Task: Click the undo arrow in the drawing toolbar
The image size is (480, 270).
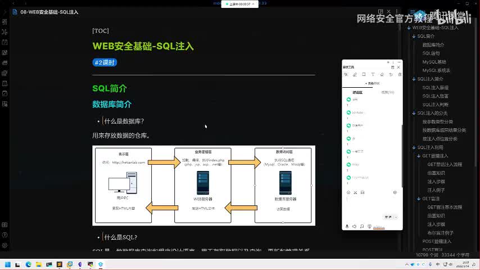Action: [x=391, y=74]
